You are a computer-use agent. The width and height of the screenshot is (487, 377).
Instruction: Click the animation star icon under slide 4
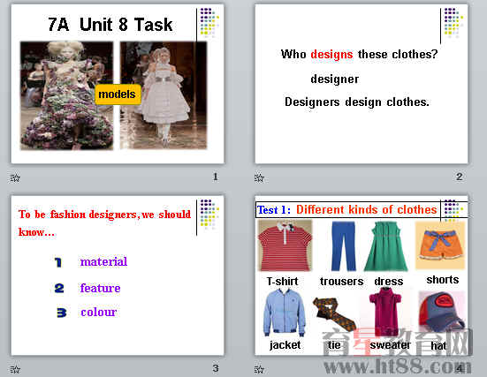coord(259,369)
